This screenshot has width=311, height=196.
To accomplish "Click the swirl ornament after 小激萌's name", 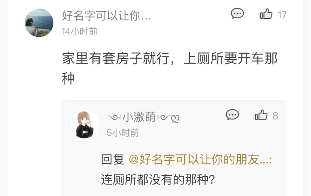I will 168,118.
